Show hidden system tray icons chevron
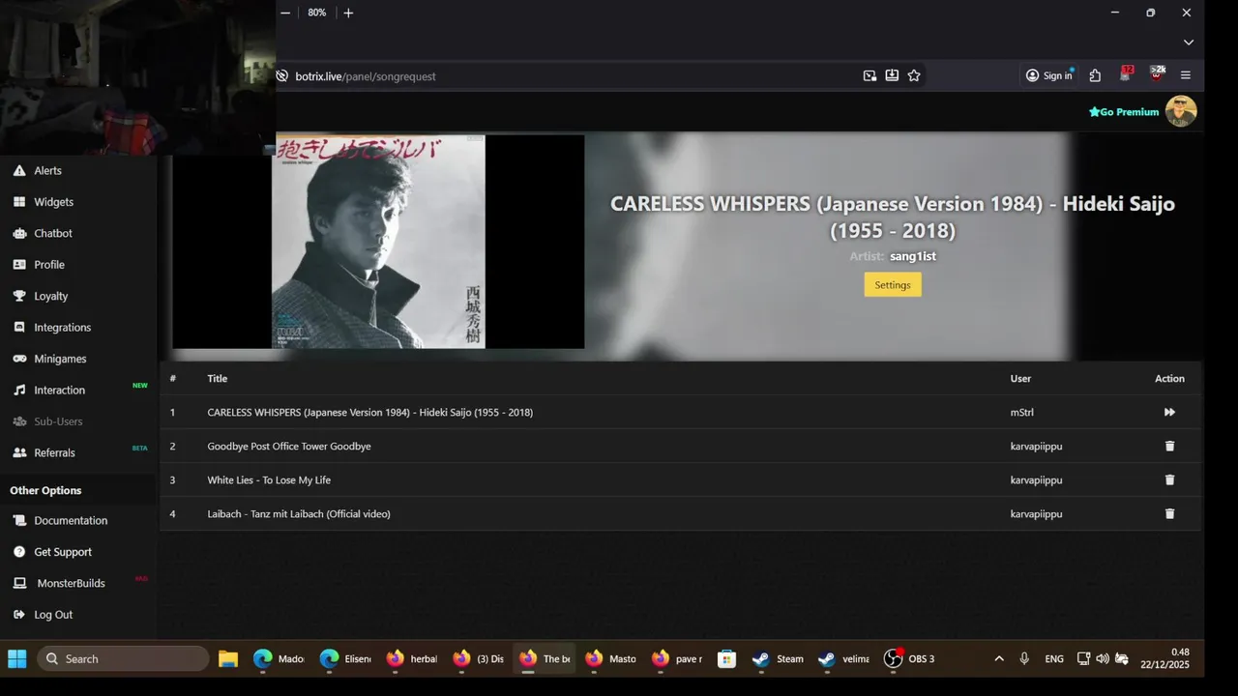Screen dimensions: 1238x696 [x=999, y=658]
